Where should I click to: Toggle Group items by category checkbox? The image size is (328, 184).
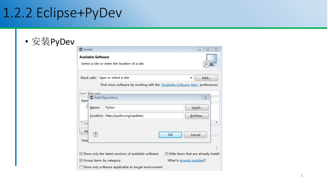pyautogui.click(x=81, y=160)
